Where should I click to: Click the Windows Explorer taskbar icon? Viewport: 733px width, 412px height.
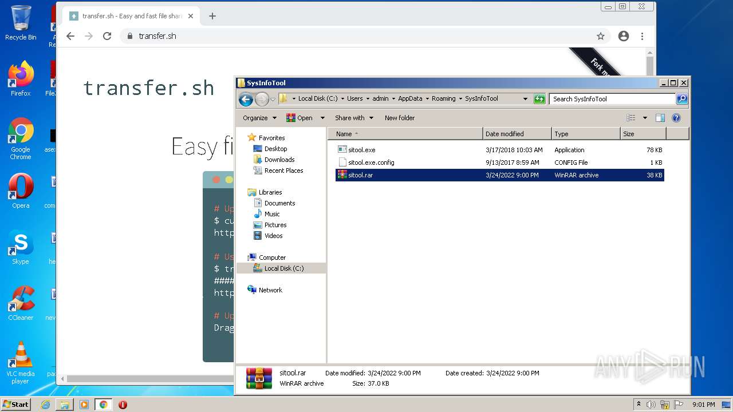coord(65,405)
